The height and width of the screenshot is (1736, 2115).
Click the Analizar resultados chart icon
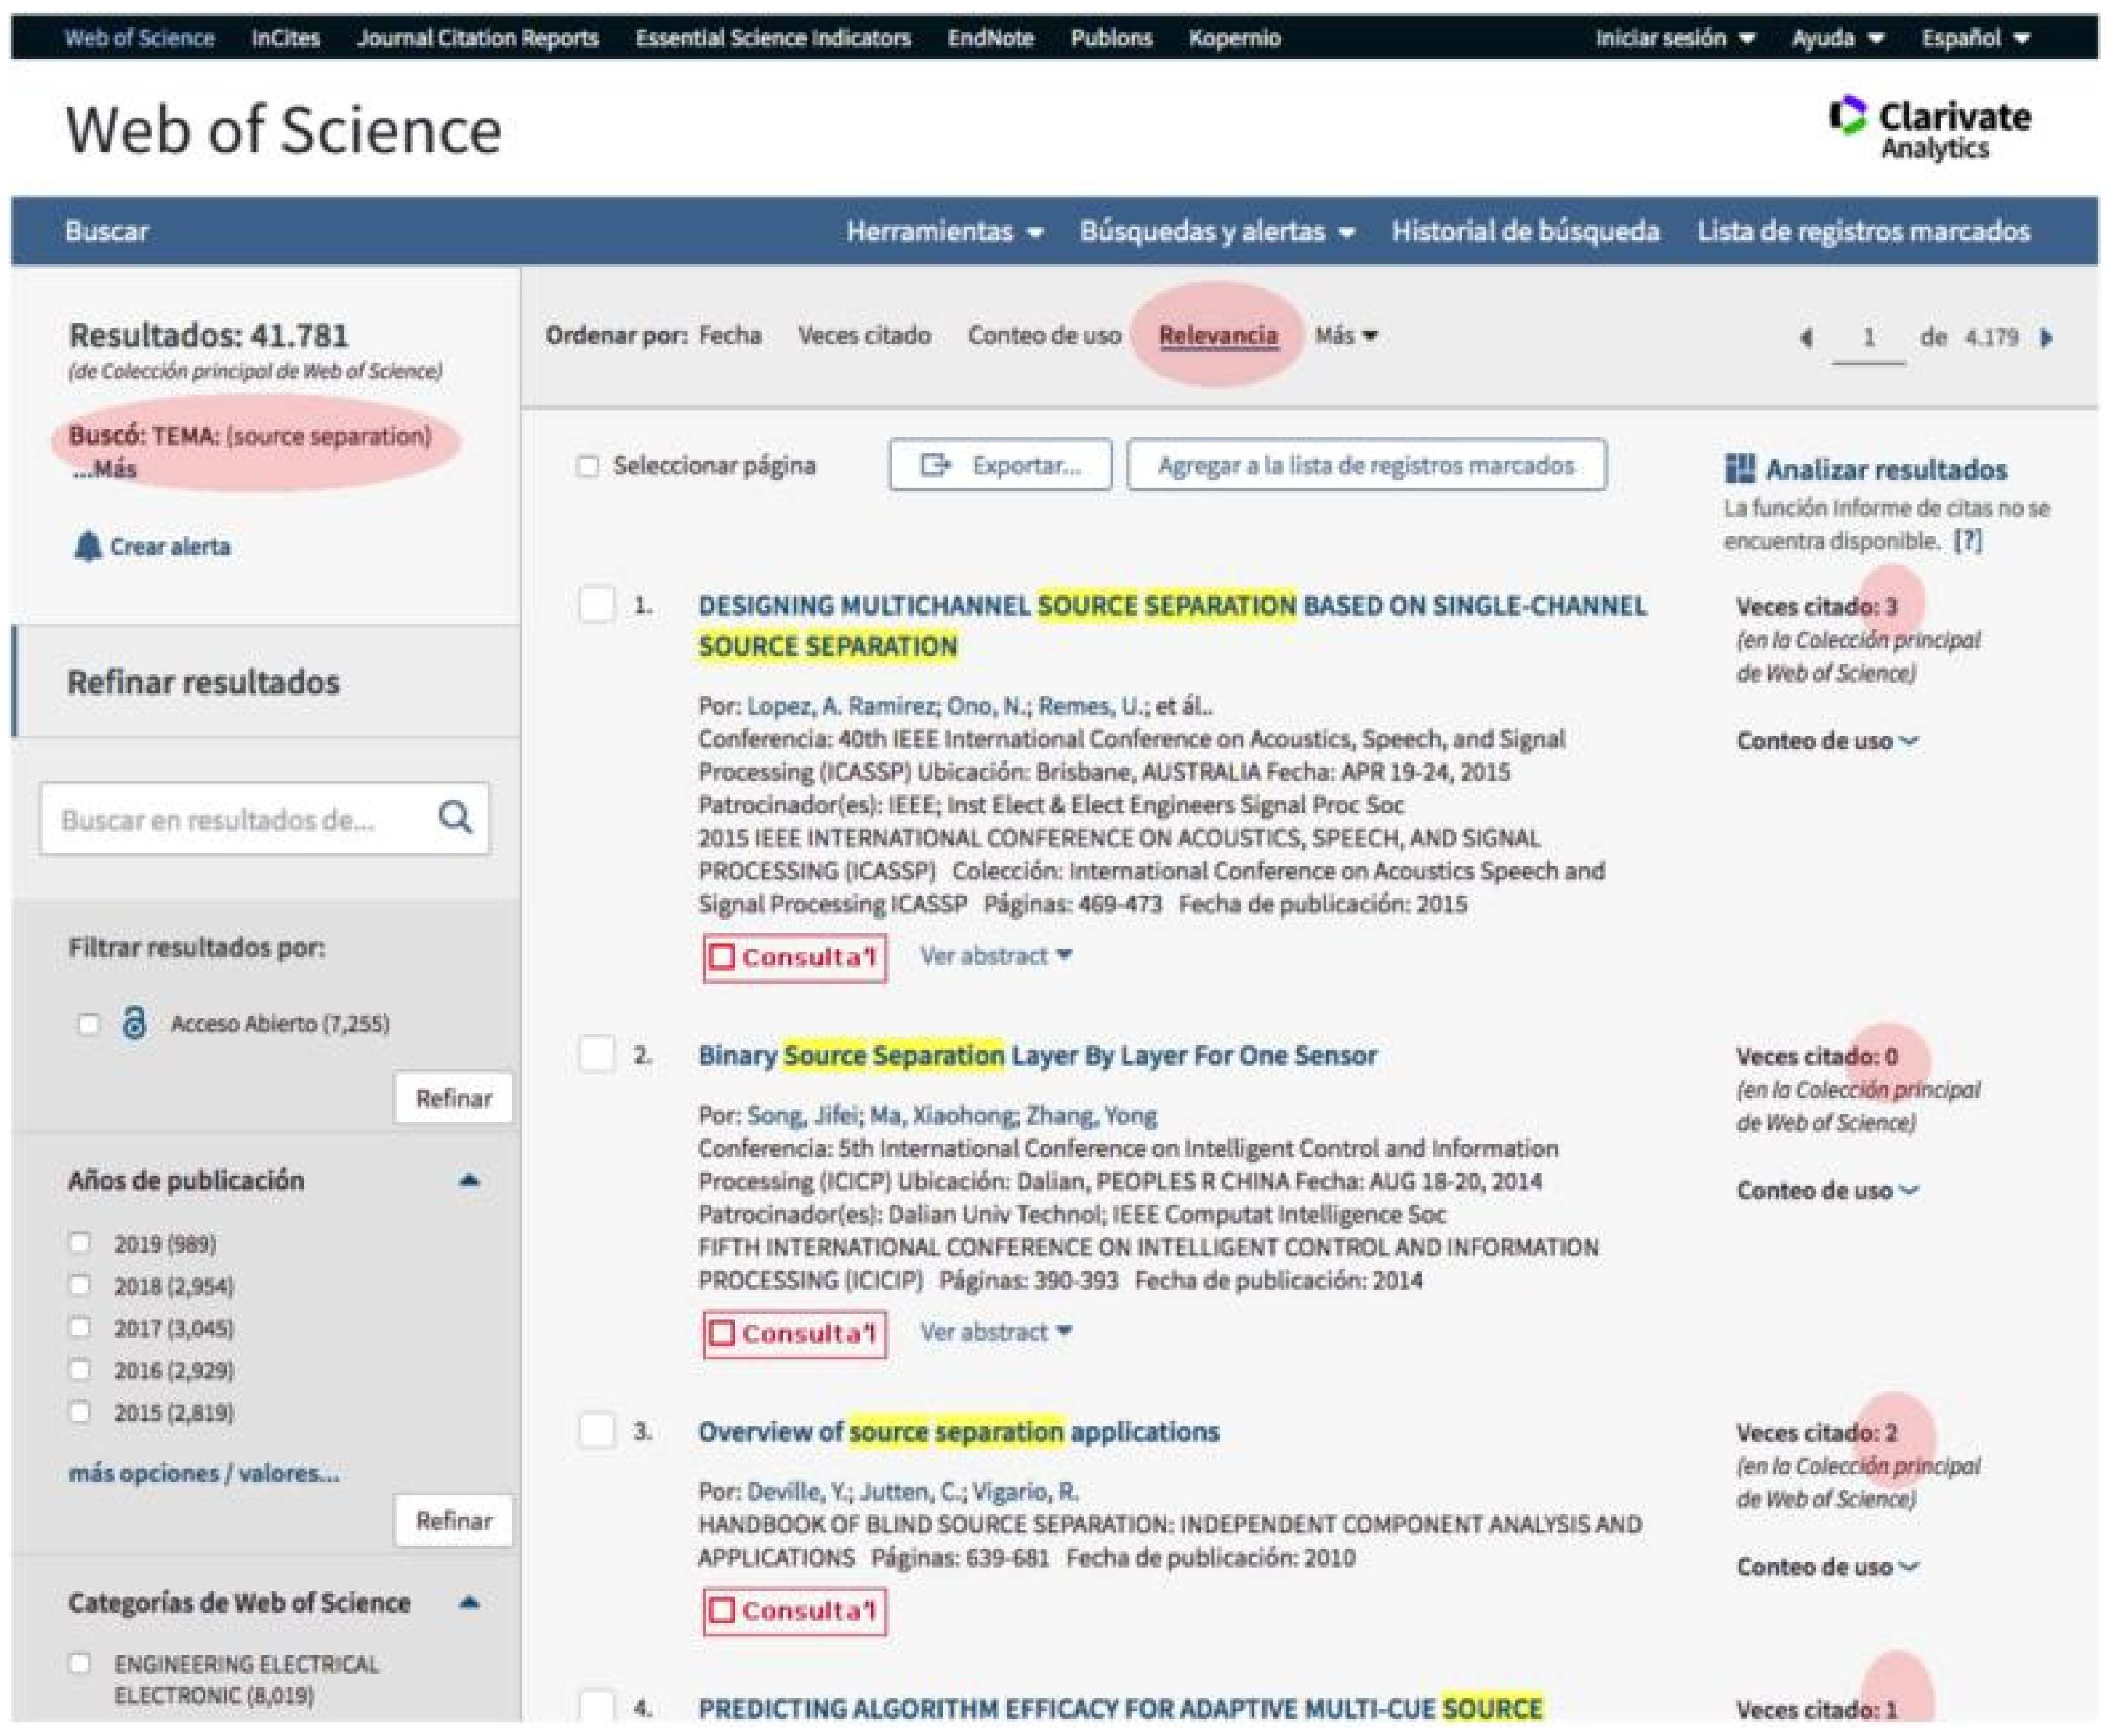(x=1739, y=468)
